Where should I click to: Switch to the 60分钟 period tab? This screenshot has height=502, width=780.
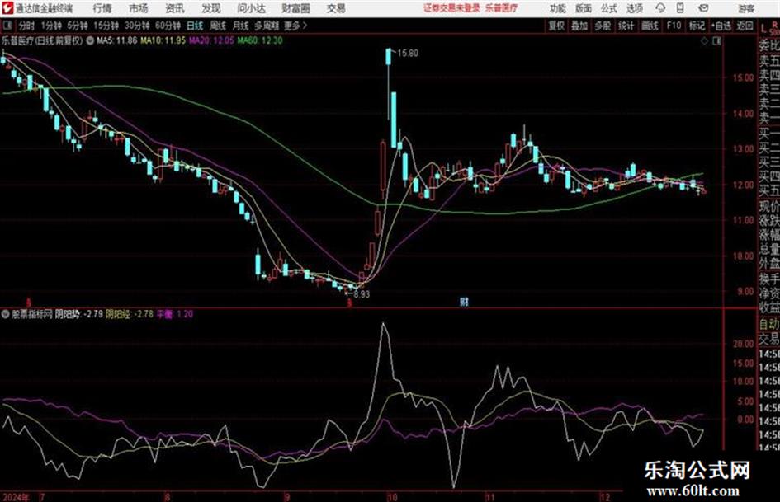168,26
